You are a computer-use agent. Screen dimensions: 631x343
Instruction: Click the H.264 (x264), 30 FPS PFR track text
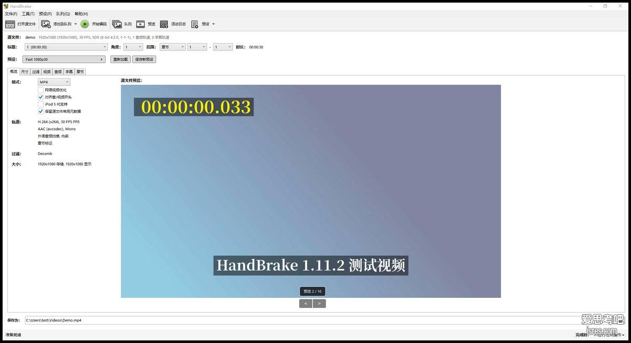pyautogui.click(x=59, y=122)
